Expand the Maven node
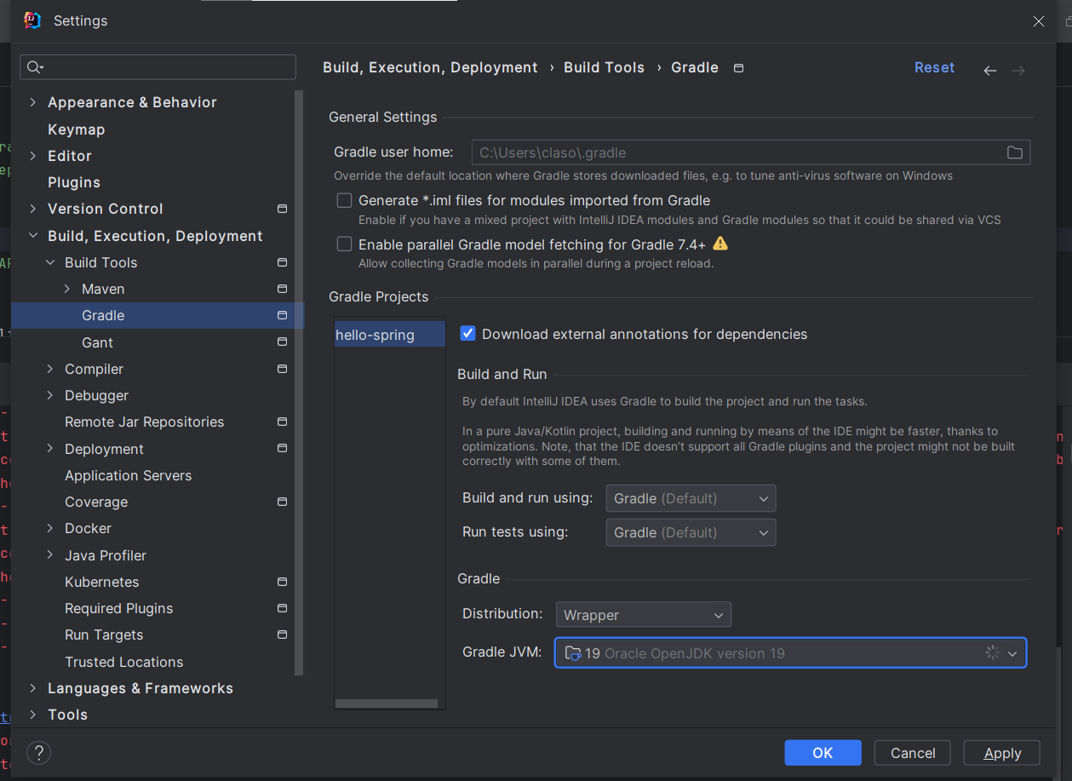 point(67,289)
